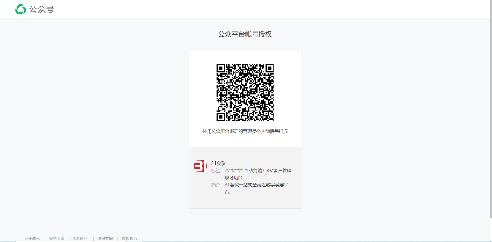
Task: Open the 腾讯客服 footer link
Action: tap(105, 239)
